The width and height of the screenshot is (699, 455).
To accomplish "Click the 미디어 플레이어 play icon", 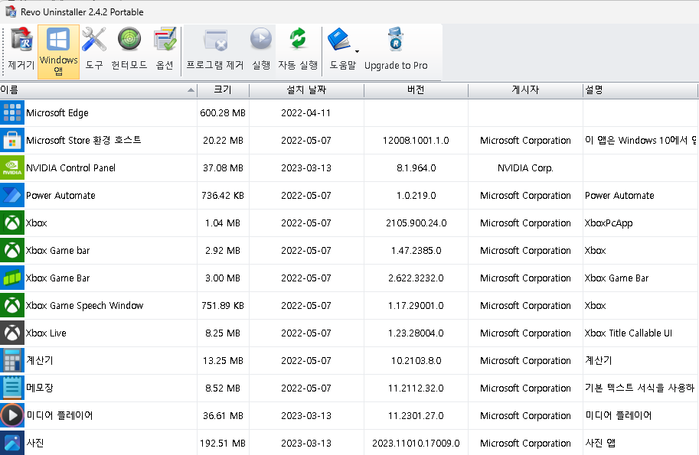I will click(12, 416).
